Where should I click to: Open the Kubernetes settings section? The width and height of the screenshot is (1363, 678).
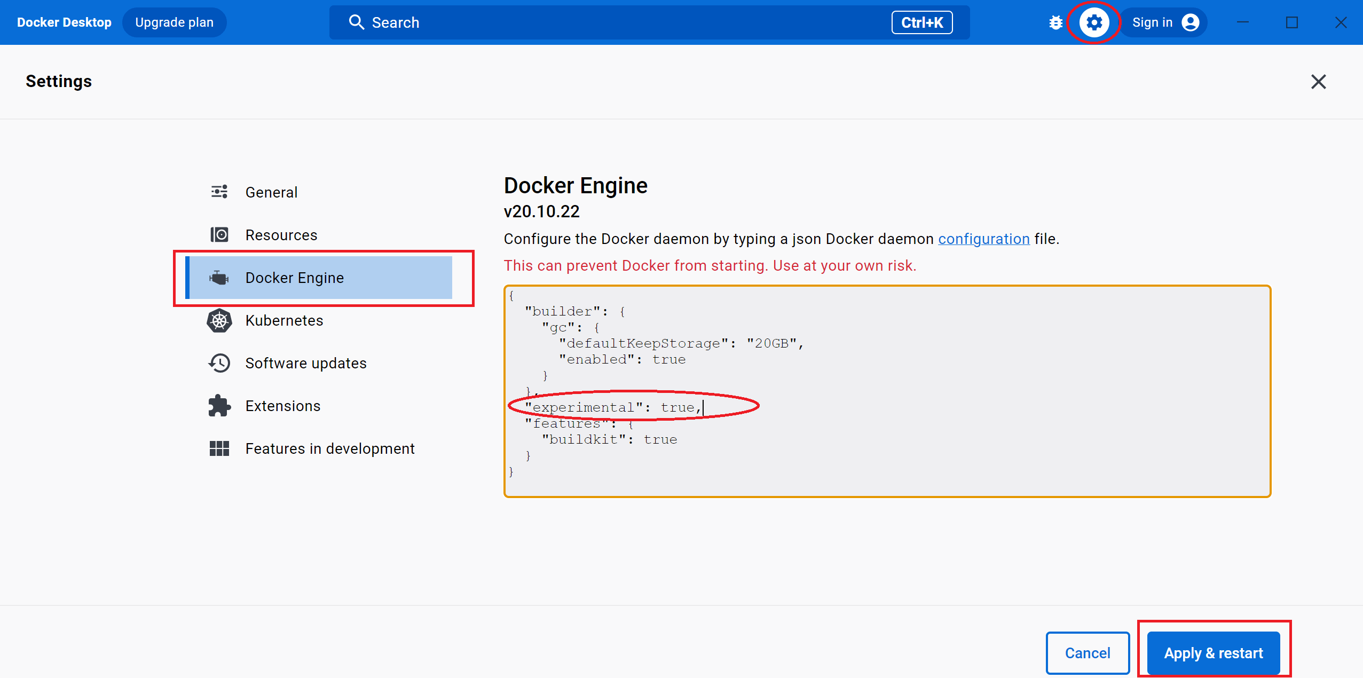(284, 320)
